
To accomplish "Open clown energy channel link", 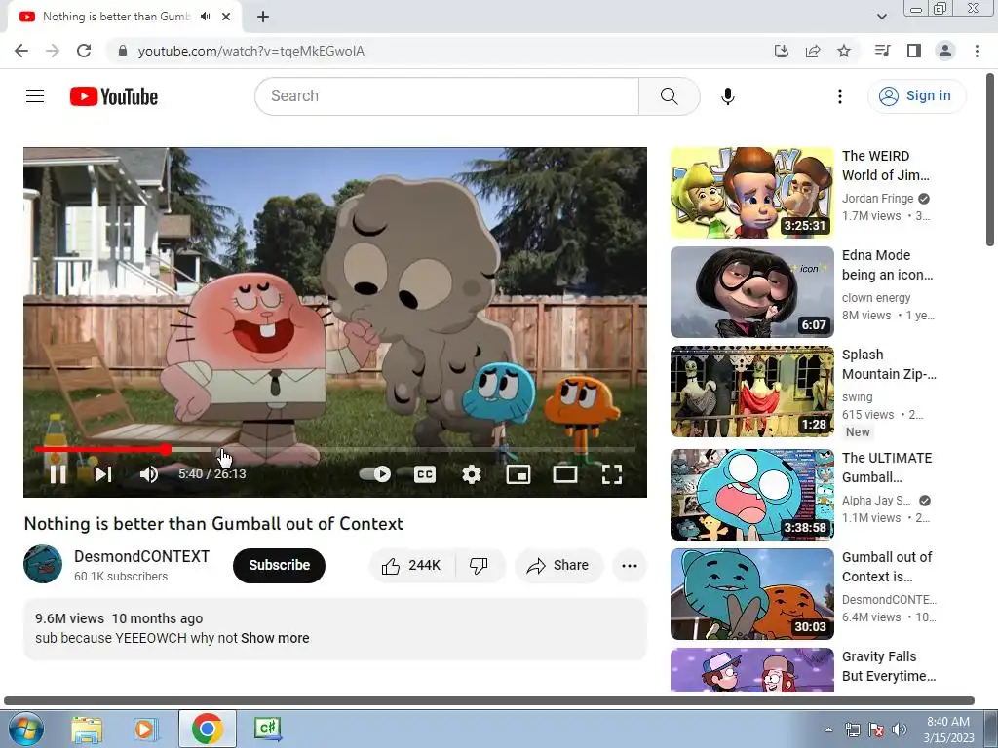I will [876, 298].
